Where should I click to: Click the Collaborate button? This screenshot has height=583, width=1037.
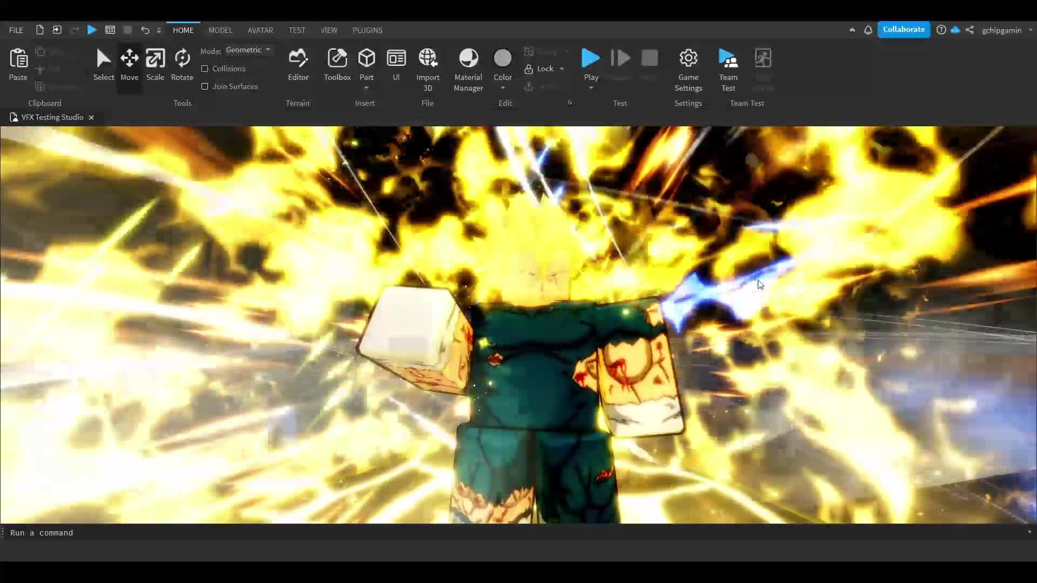(x=904, y=29)
